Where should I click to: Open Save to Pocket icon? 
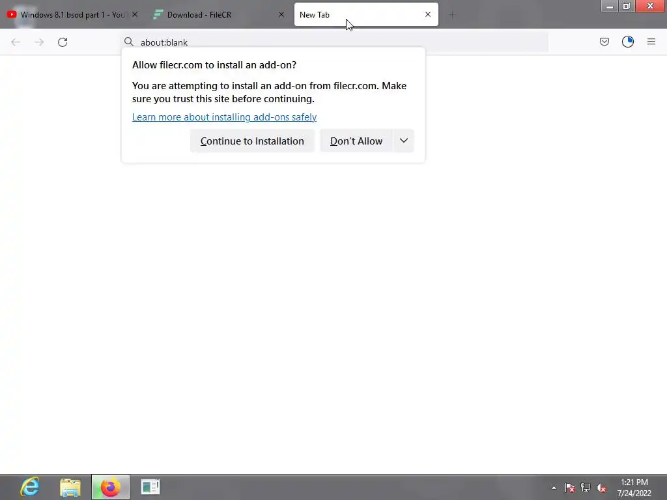(604, 42)
